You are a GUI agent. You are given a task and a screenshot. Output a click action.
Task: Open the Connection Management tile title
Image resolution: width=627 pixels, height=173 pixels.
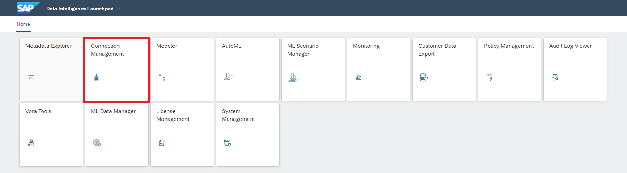point(107,50)
